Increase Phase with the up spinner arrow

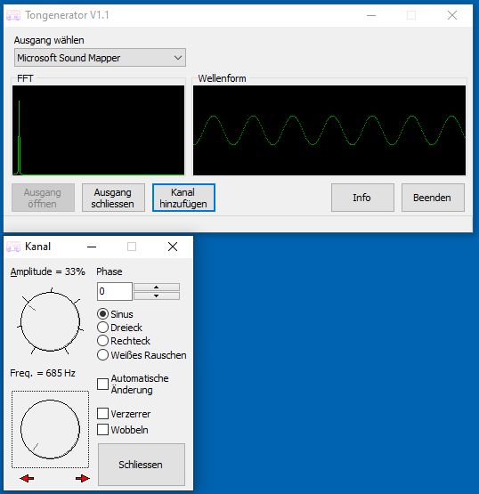pyautogui.click(x=157, y=287)
